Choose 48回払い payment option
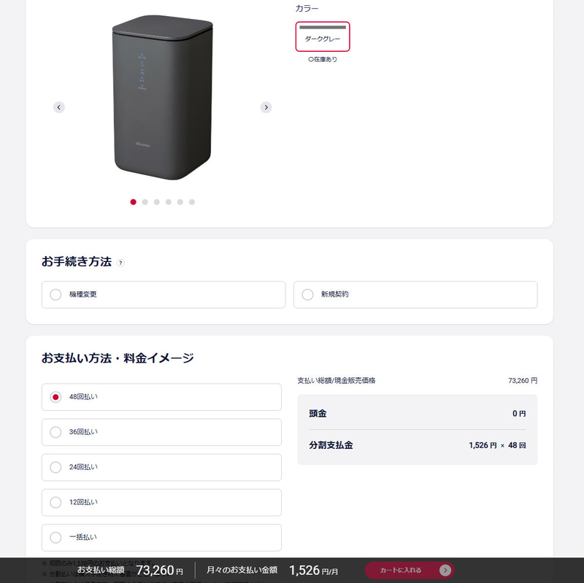The height and width of the screenshot is (583, 584). [x=161, y=397]
